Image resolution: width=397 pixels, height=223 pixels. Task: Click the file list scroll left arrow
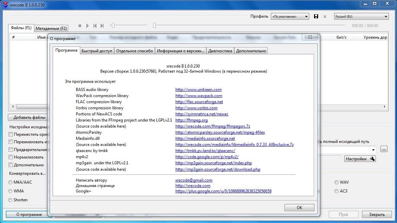pyautogui.click(x=13, y=107)
